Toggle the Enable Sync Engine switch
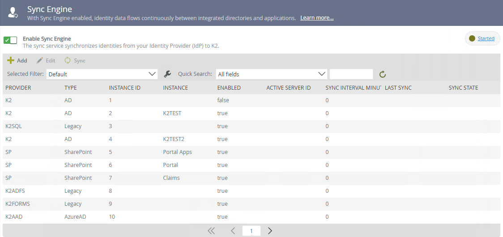Viewport: 503px width, 237px height. coord(10,40)
